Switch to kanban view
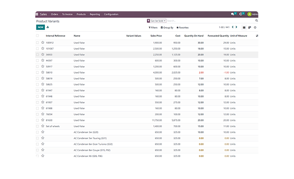This screenshot has height=179, width=294. [x=250, y=27]
